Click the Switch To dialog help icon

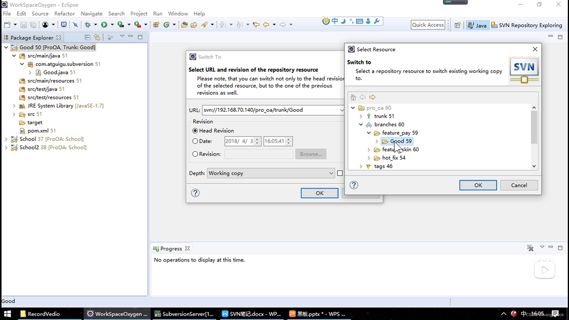tap(195, 193)
